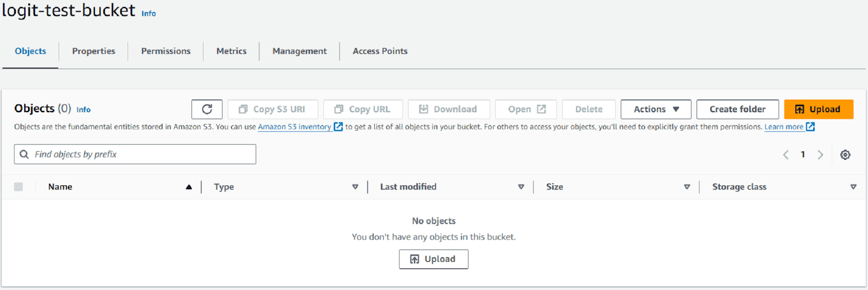Sort by Name ascending arrow
The width and height of the screenshot is (868, 290).
click(189, 186)
